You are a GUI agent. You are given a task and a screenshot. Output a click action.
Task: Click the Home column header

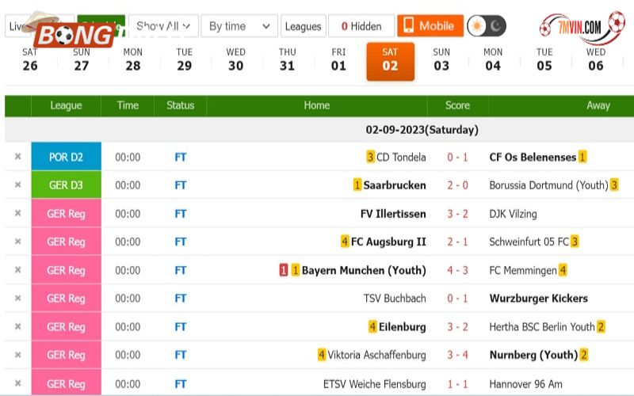coord(316,105)
